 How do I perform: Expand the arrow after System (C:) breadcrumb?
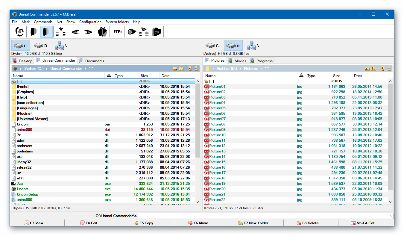click(x=47, y=69)
